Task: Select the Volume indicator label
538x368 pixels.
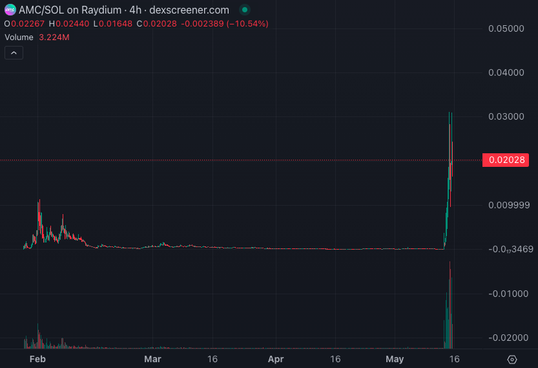Action: point(19,38)
